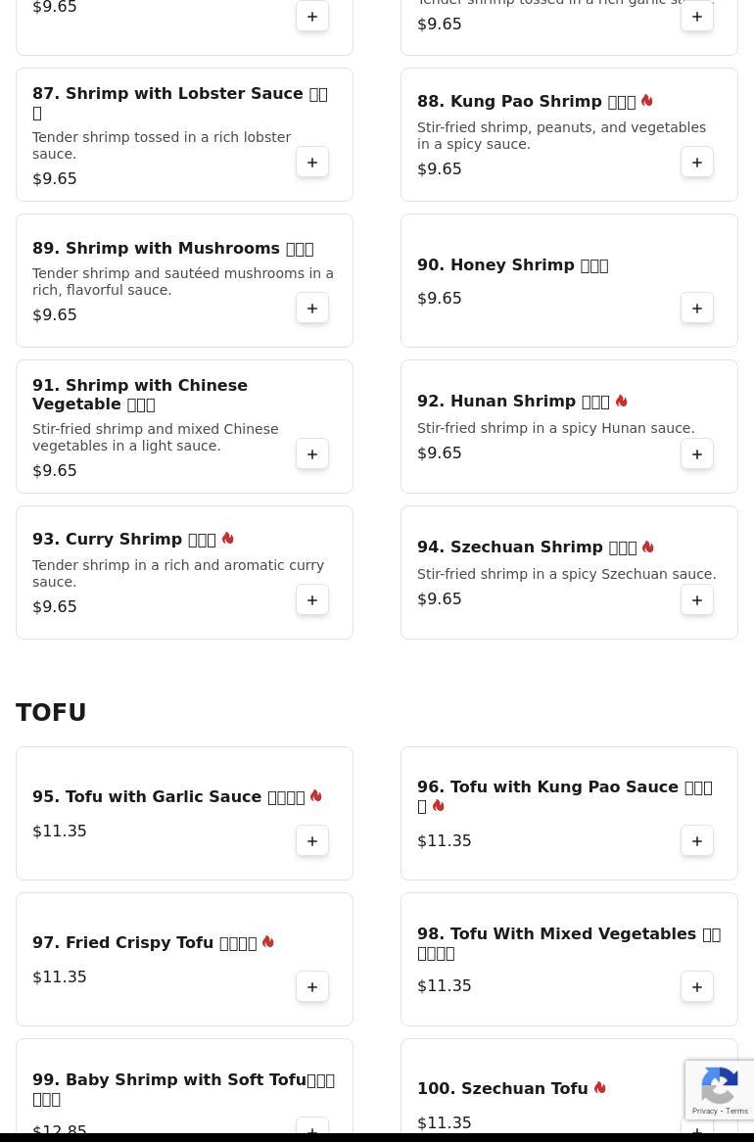Add Szechuan Shrimp to order
The height and width of the screenshot is (1142, 754).
click(x=696, y=599)
